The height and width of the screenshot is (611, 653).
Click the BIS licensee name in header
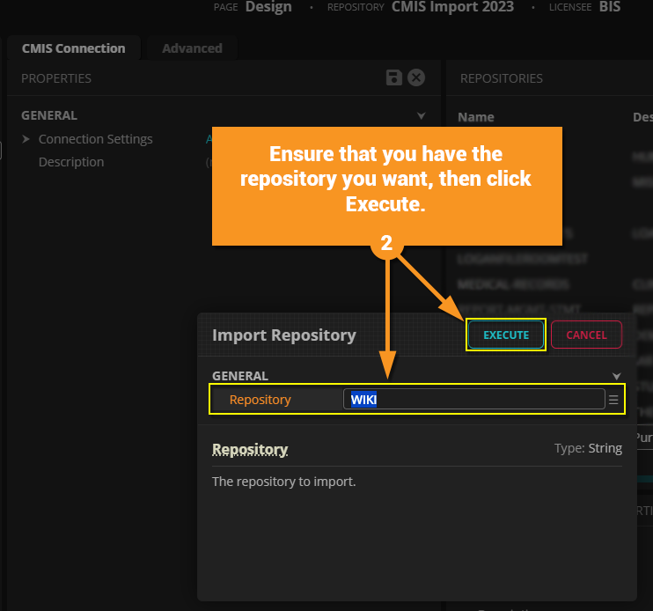609,7
